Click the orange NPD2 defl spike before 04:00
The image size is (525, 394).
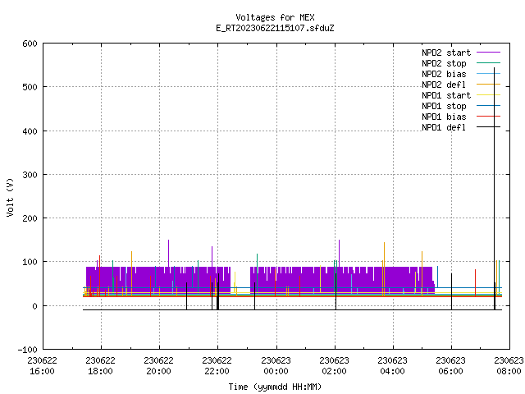coord(384,268)
